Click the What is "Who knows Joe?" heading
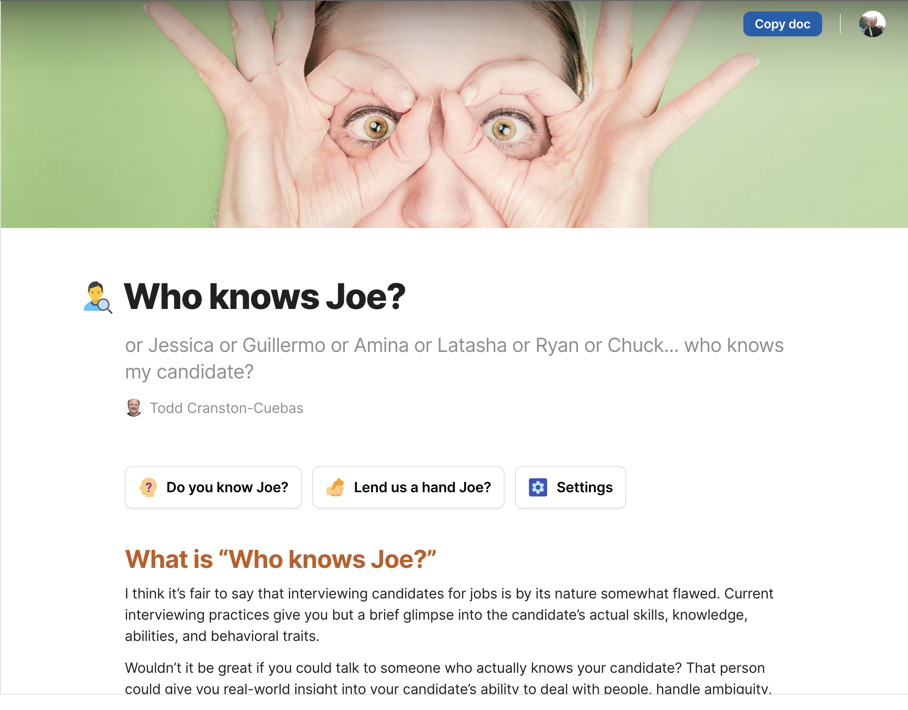Screen dimensions: 908x710 coord(281,559)
